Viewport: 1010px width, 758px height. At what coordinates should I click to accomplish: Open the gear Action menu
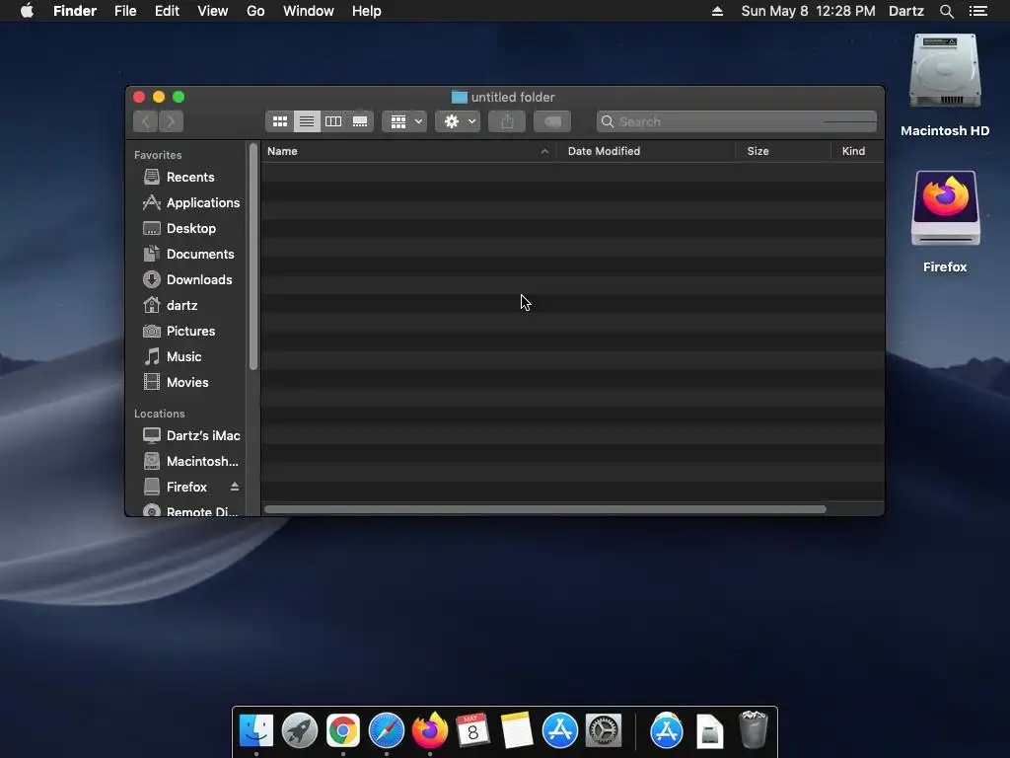[x=458, y=121]
